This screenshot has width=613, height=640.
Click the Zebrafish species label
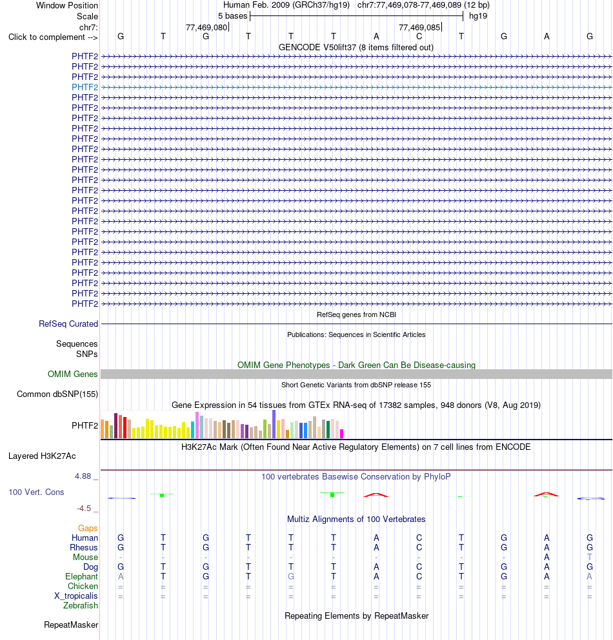pyautogui.click(x=81, y=605)
